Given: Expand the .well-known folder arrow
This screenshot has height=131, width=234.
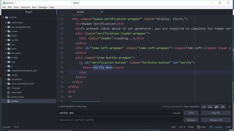Looking at the screenshot, I should click(6, 23).
